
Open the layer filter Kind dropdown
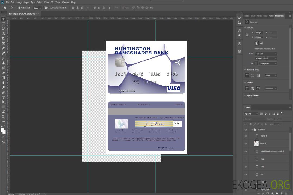click(x=251, y=114)
